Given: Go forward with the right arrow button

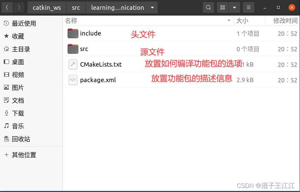Looking at the screenshot, I should pyautogui.click(x=19, y=7).
